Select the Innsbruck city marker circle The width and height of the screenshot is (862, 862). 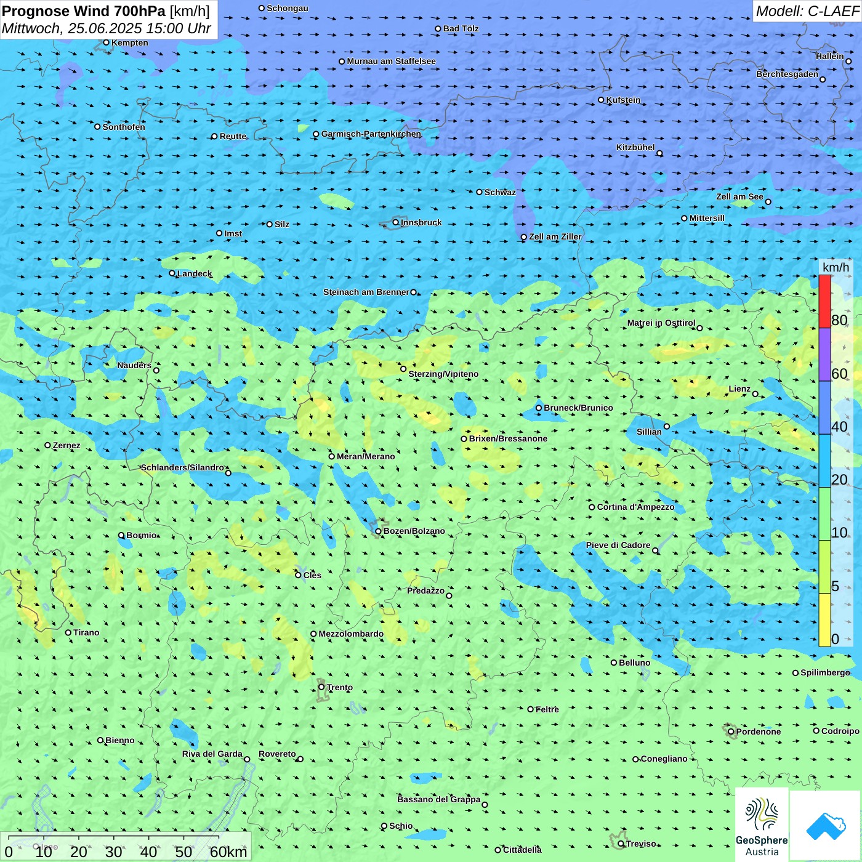pyautogui.click(x=396, y=222)
